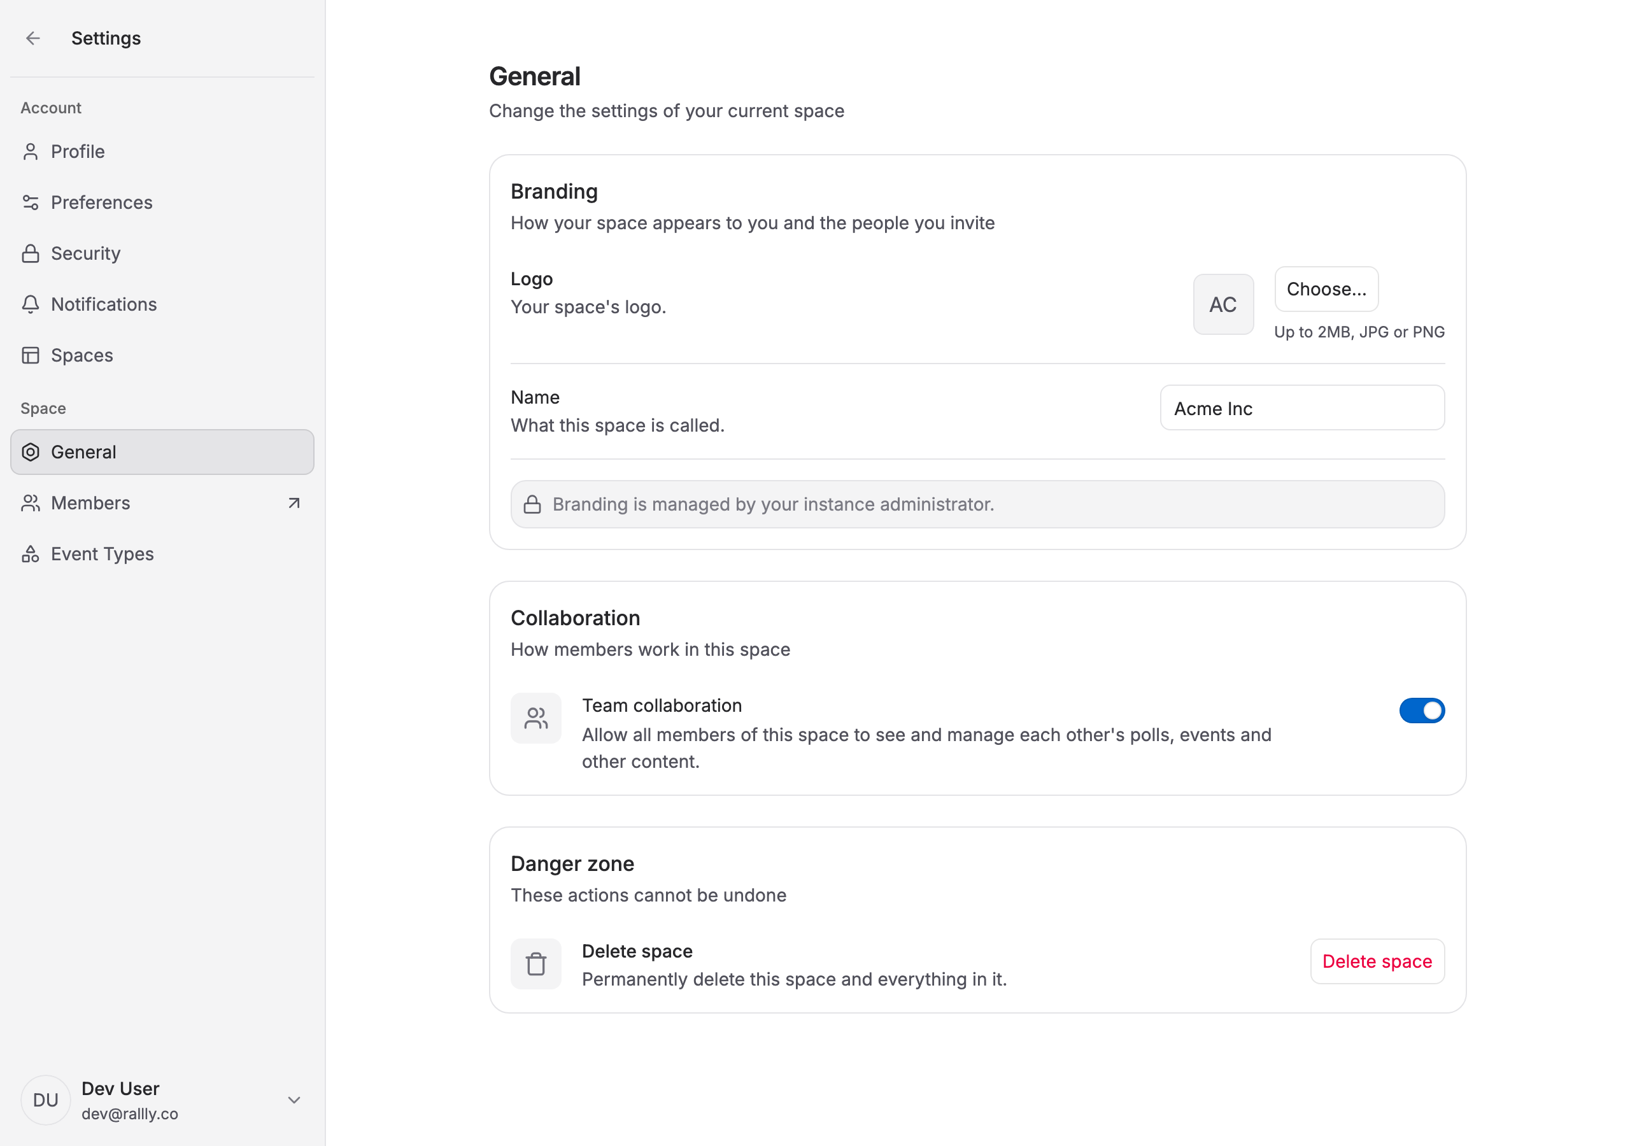Click the Space section label

pos(43,408)
